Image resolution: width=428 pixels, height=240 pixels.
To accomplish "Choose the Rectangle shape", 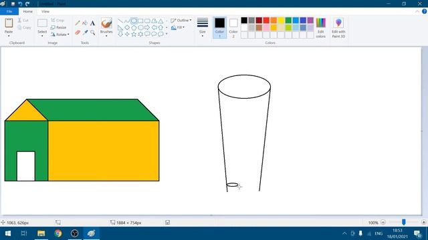I will 140,21.
